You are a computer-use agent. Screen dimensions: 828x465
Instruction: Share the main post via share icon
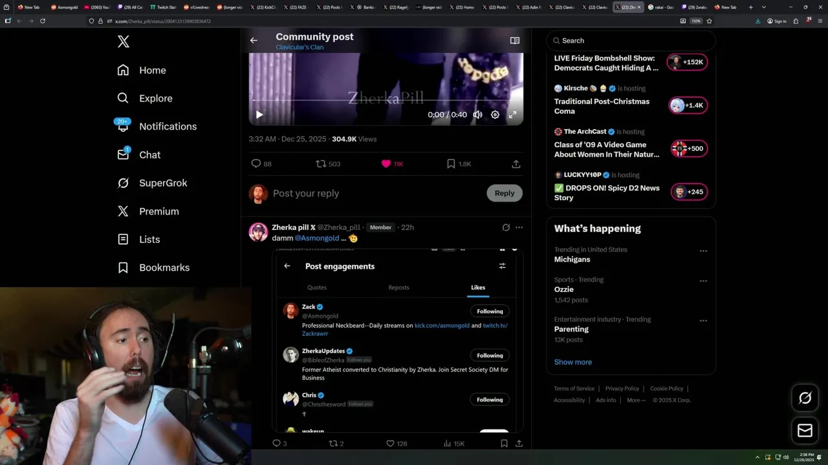516,164
